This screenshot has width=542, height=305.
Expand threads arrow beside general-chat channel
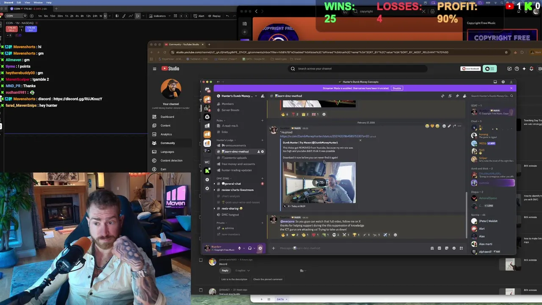(215, 184)
